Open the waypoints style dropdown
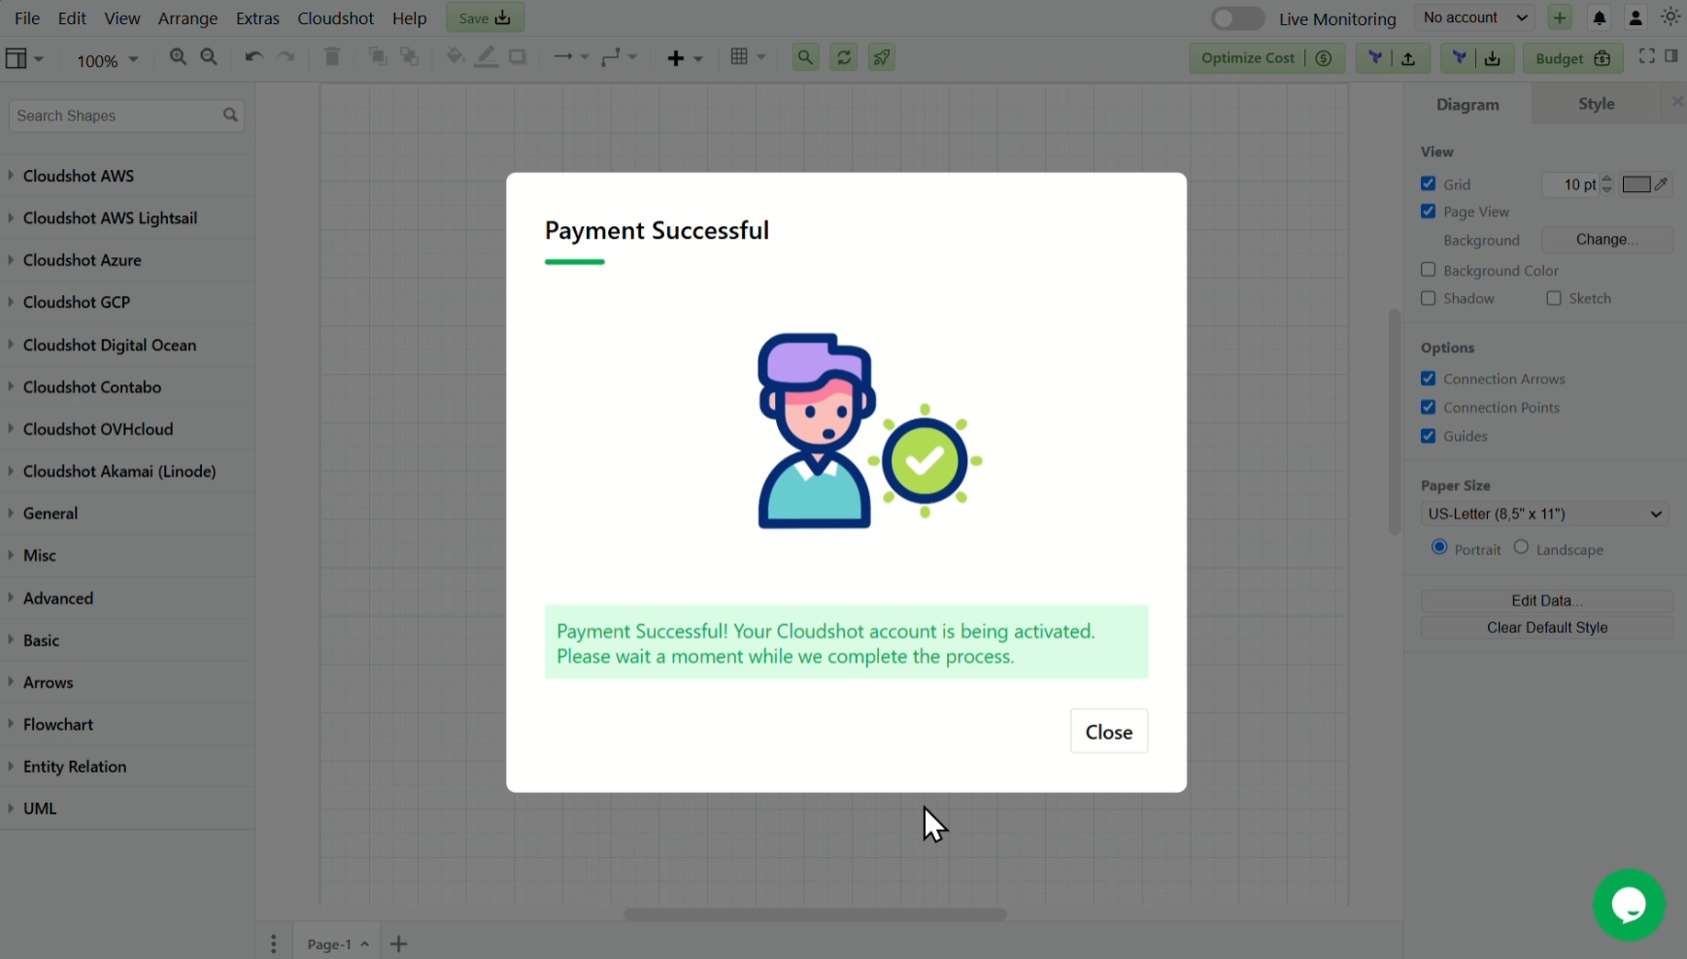 [x=619, y=57]
